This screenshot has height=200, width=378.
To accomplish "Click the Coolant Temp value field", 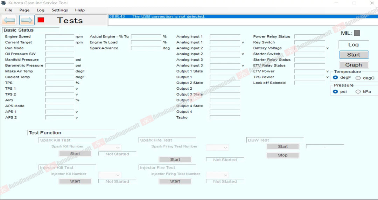I will pos(59,77).
